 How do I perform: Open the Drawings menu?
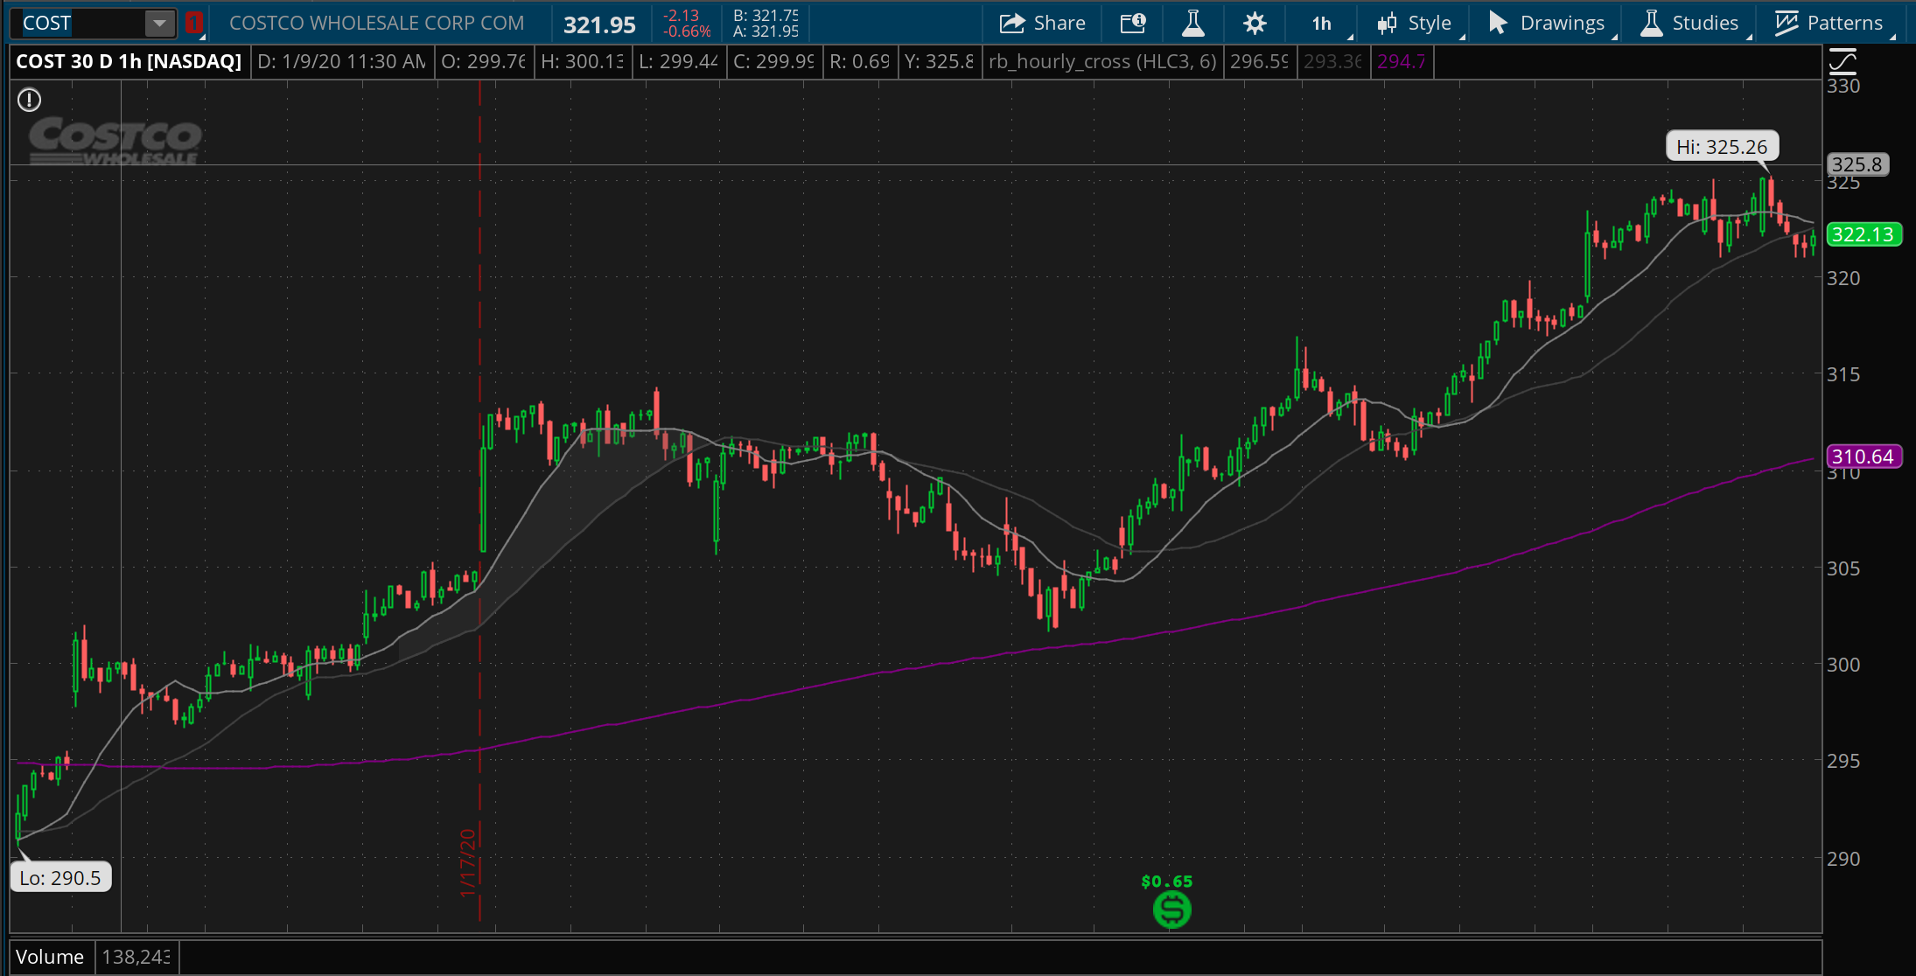point(1547,24)
